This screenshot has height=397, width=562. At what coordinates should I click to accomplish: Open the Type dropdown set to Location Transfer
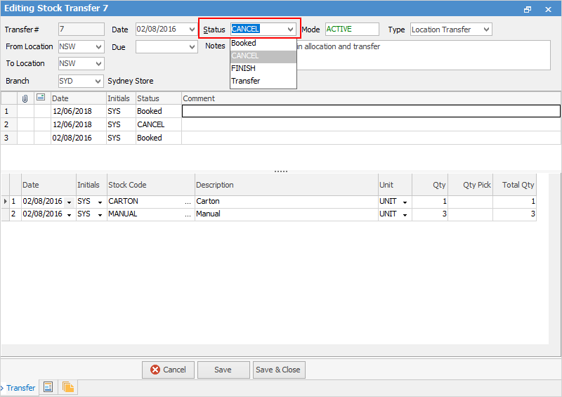coord(486,30)
